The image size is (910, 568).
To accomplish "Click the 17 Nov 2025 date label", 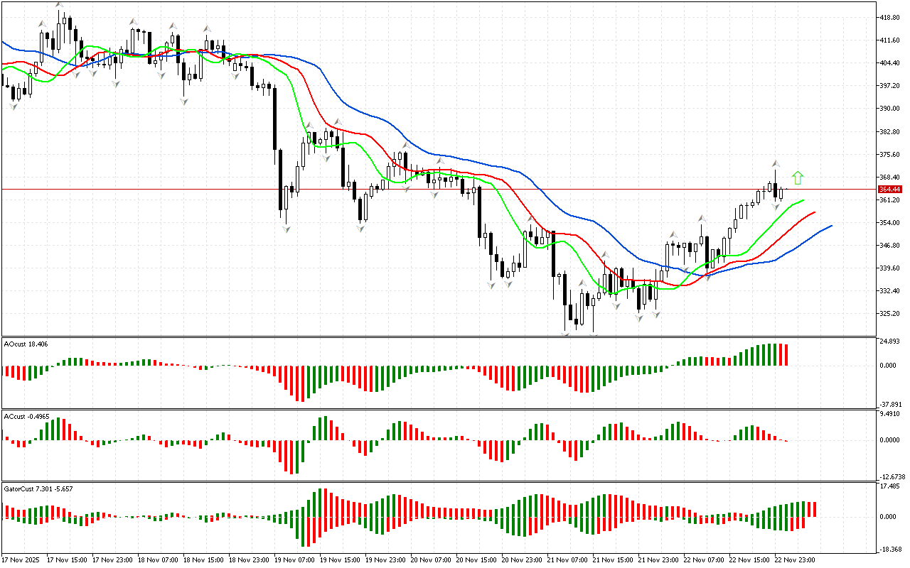I will tap(21, 560).
